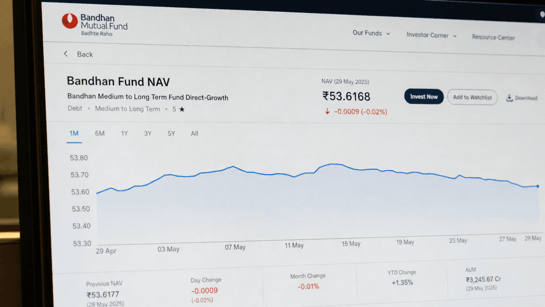This screenshot has height=307, width=545.
Task: Select the 6M chart range tab
Action: click(x=100, y=133)
